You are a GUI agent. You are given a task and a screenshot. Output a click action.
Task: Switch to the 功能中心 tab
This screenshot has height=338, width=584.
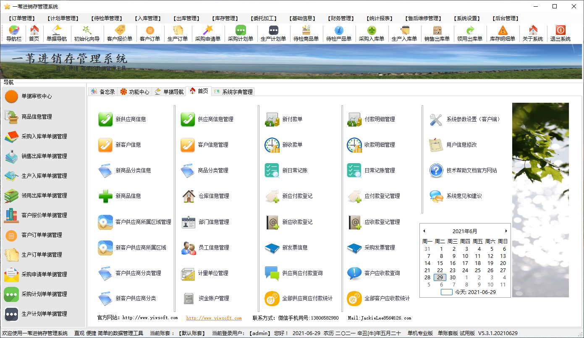[x=135, y=92]
